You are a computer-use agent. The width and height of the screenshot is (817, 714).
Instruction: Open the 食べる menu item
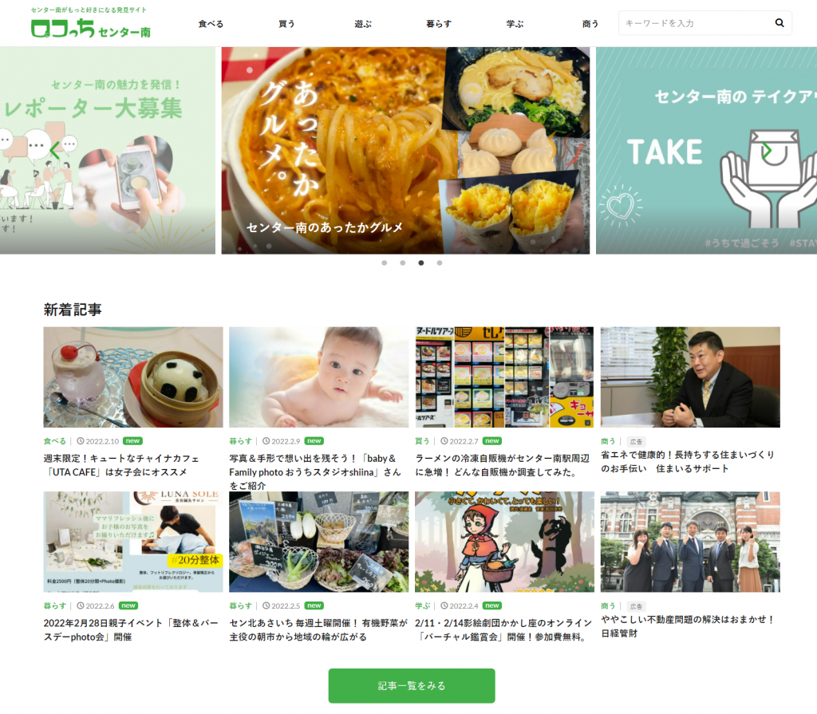pos(211,24)
